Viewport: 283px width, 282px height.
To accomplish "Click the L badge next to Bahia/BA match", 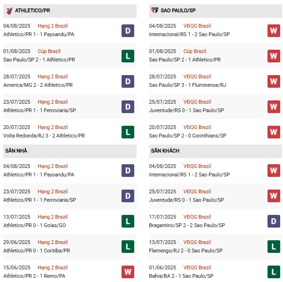I will [x=274, y=272].
